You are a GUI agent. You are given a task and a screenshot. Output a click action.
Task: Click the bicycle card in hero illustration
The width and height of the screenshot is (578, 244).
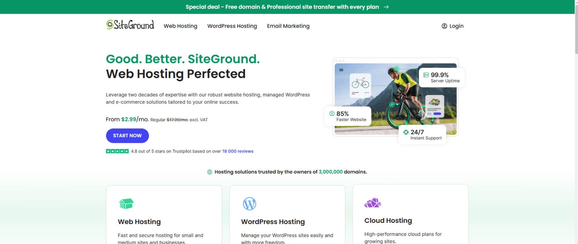361,86
